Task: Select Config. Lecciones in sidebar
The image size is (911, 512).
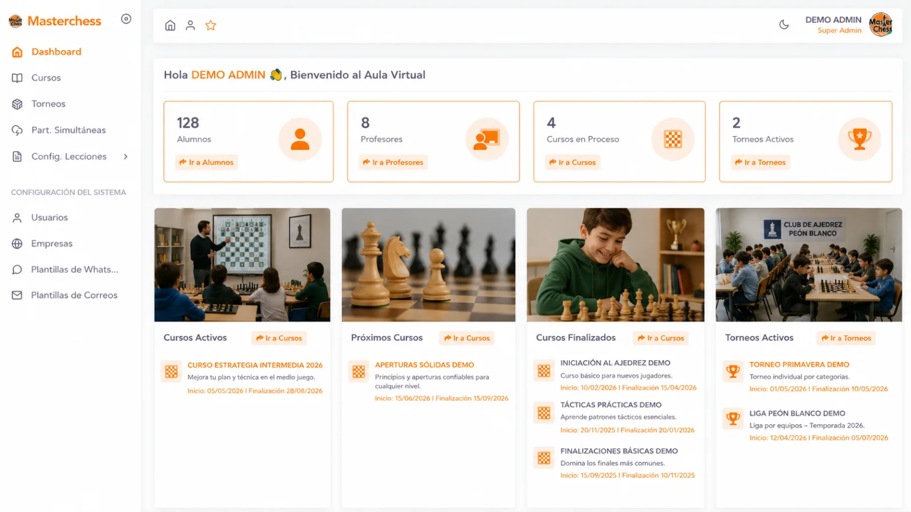Action: (70, 156)
